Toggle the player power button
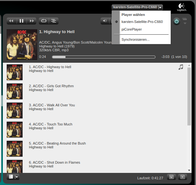Viewport: 196px width, 185px height. [x=176, y=21]
